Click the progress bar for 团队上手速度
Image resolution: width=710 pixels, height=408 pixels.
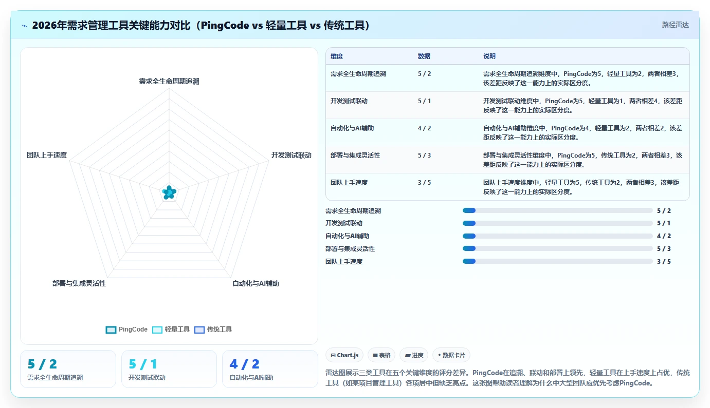tap(557, 261)
